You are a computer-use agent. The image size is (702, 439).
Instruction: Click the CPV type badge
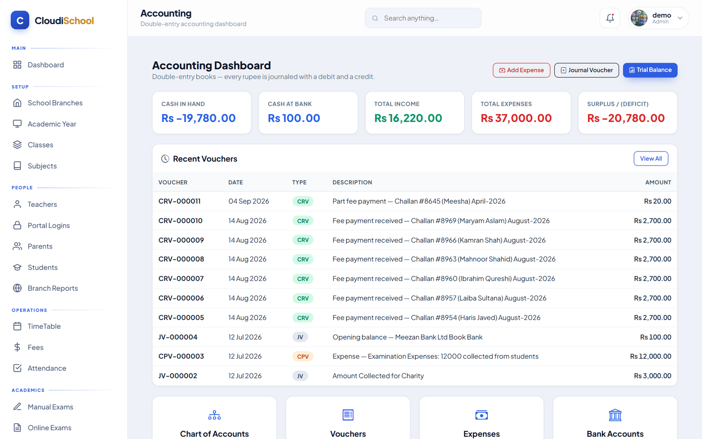coord(303,356)
